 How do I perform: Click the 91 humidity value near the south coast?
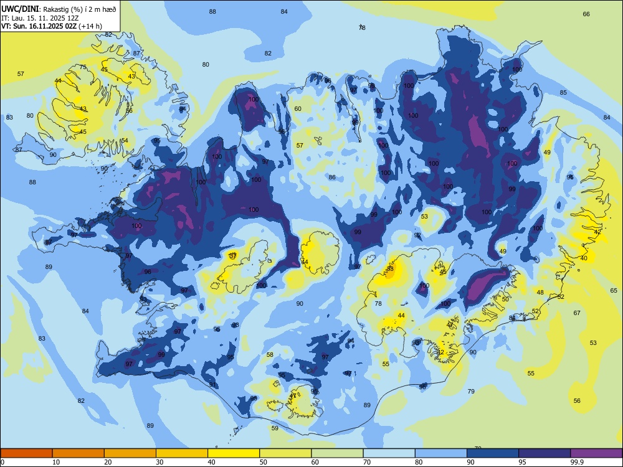212,384
